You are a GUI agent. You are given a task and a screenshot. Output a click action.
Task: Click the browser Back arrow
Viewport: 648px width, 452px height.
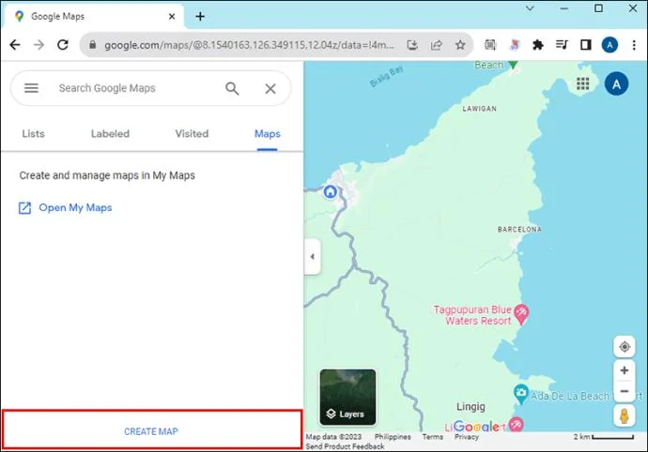15,45
